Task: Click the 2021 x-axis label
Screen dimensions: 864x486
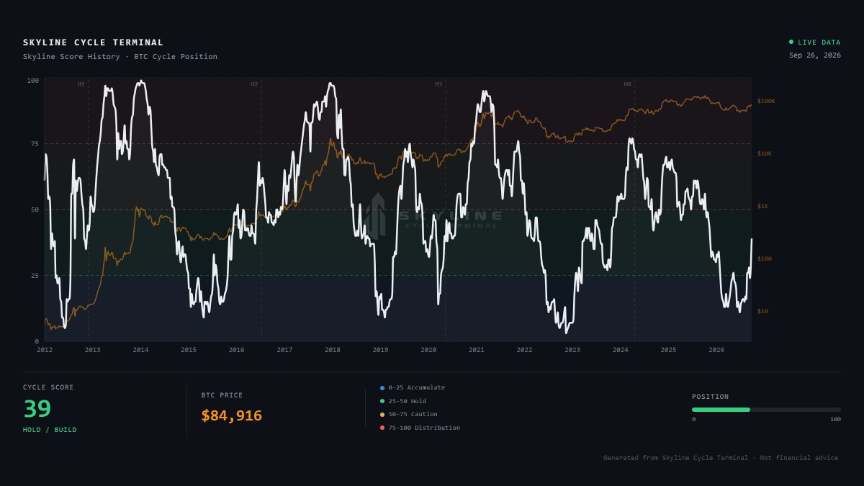Action: click(x=477, y=350)
